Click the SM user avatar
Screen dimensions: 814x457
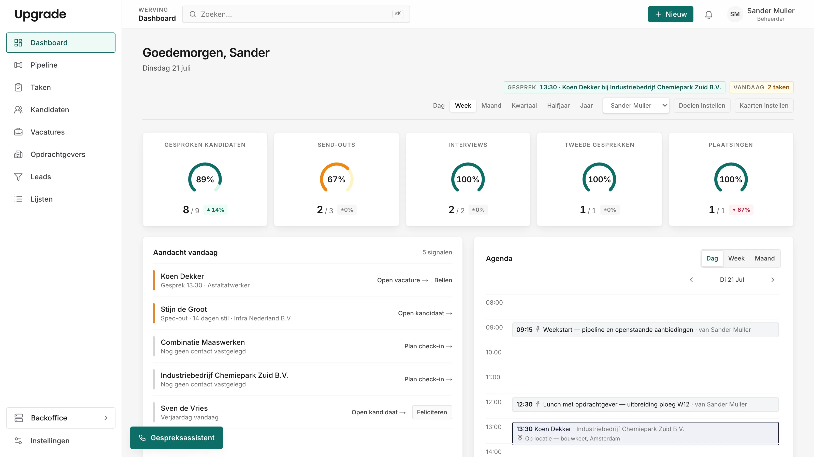click(x=735, y=14)
